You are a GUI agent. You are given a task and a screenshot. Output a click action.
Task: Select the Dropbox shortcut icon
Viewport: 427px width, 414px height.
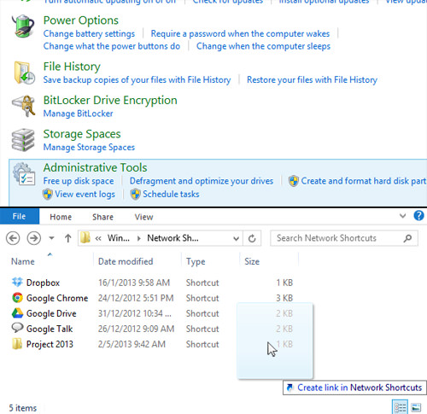pyautogui.click(x=17, y=283)
